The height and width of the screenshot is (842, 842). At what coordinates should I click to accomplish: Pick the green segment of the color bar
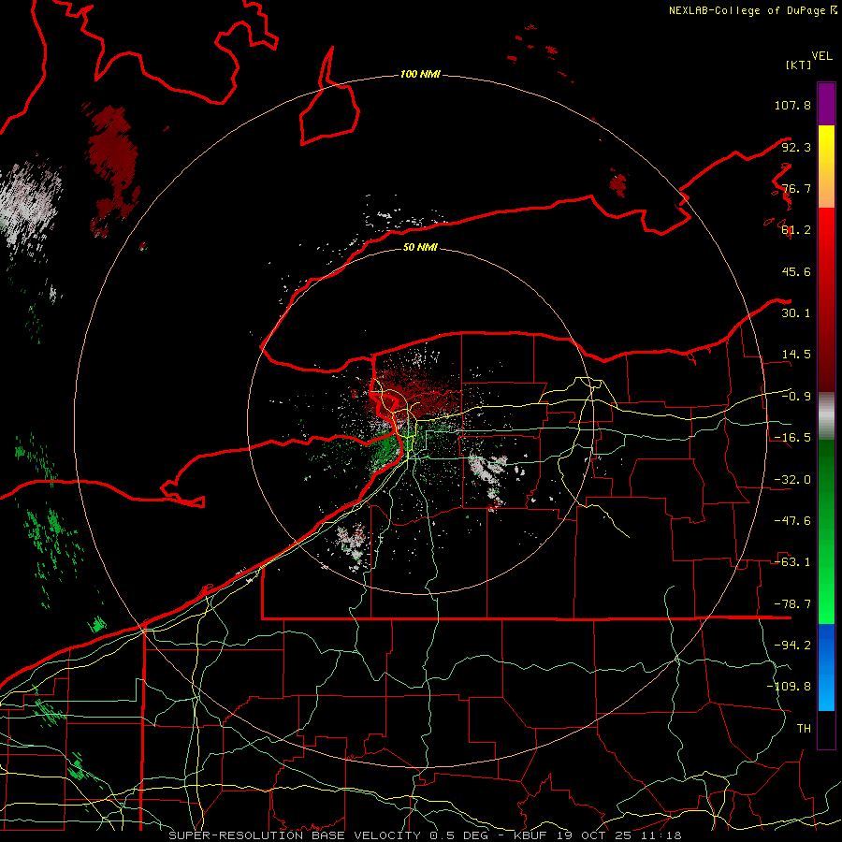tap(826, 531)
